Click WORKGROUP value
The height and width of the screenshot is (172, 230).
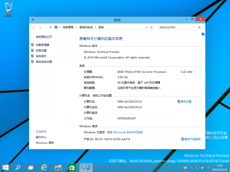(126, 118)
